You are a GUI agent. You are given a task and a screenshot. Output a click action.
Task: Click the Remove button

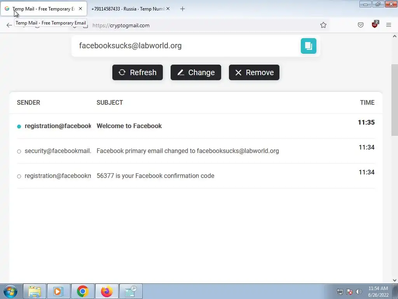(x=254, y=72)
